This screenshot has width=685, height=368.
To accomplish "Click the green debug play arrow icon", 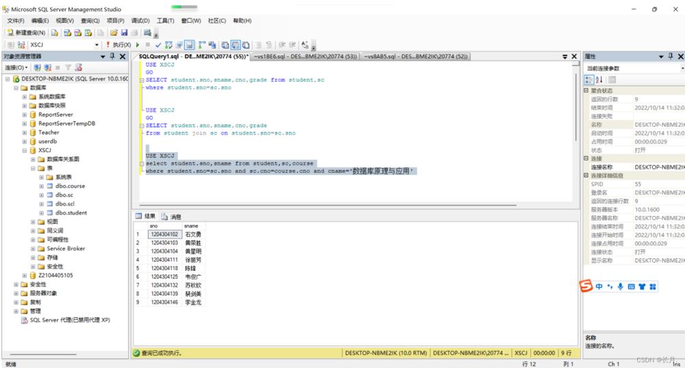I will (x=138, y=45).
